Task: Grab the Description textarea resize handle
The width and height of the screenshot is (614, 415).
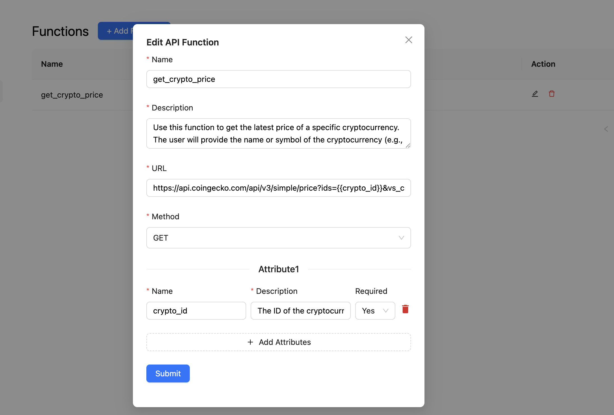Action: pos(408,145)
